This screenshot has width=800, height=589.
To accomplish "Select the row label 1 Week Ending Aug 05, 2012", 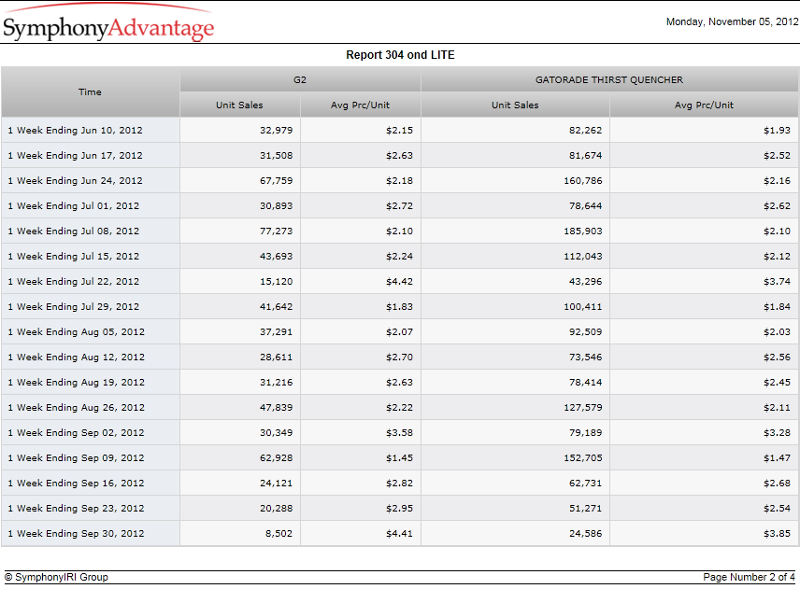I will coord(76,332).
